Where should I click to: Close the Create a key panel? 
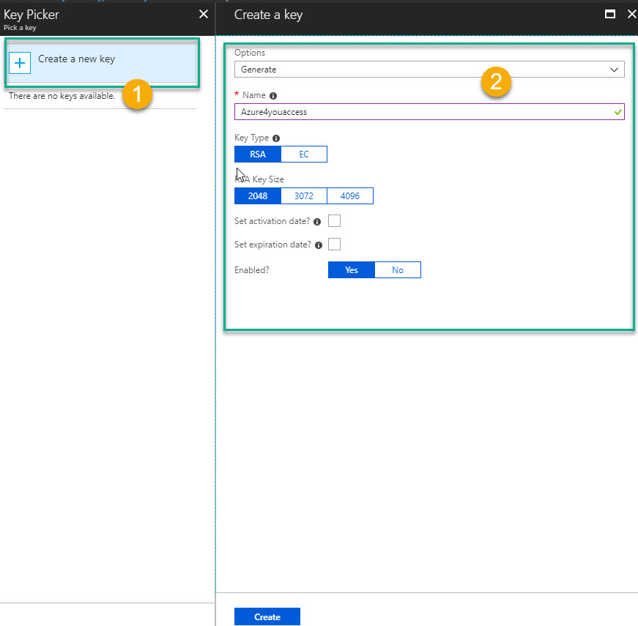pyautogui.click(x=632, y=14)
